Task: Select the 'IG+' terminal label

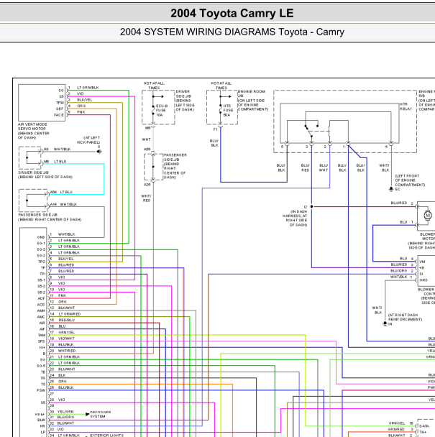Action: tap(42, 348)
